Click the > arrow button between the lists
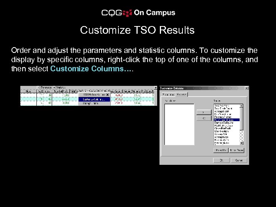The height and width of the screenshot is (207, 276). pos(204,112)
